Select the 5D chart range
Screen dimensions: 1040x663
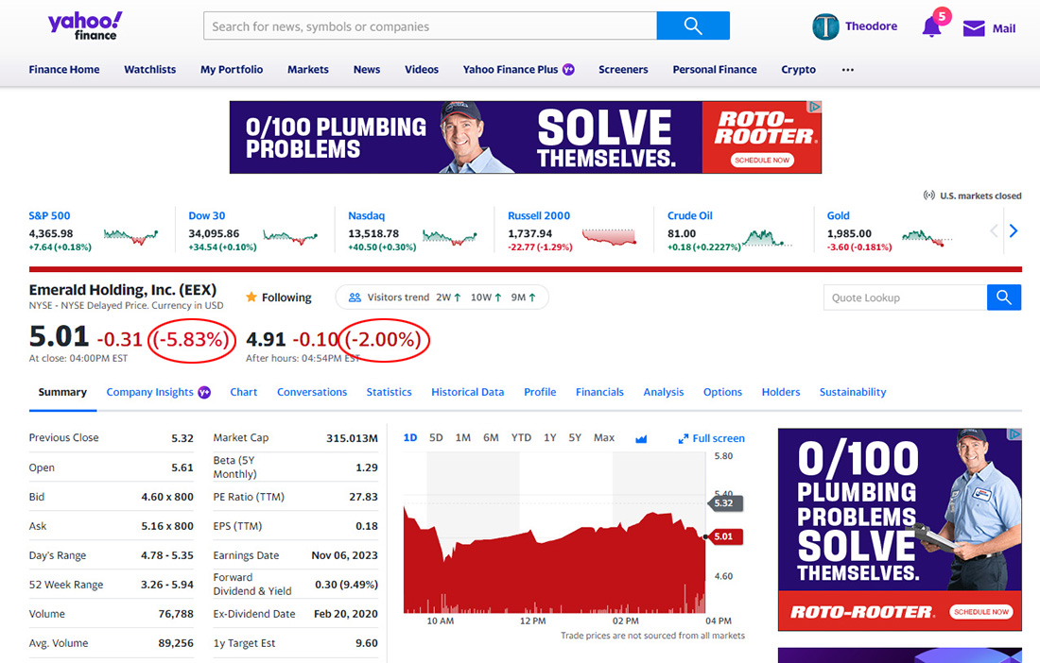point(436,438)
